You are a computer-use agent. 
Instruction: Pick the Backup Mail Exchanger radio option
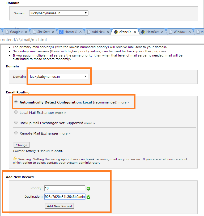[16, 123]
